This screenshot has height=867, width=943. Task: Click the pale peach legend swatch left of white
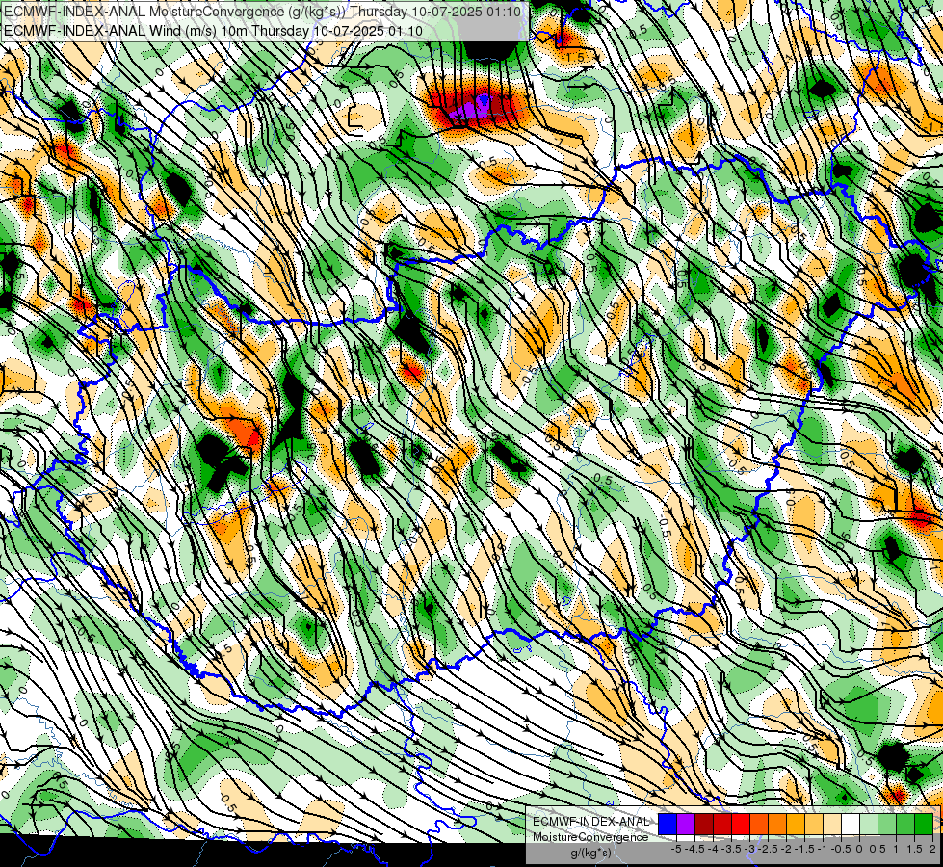point(832,824)
